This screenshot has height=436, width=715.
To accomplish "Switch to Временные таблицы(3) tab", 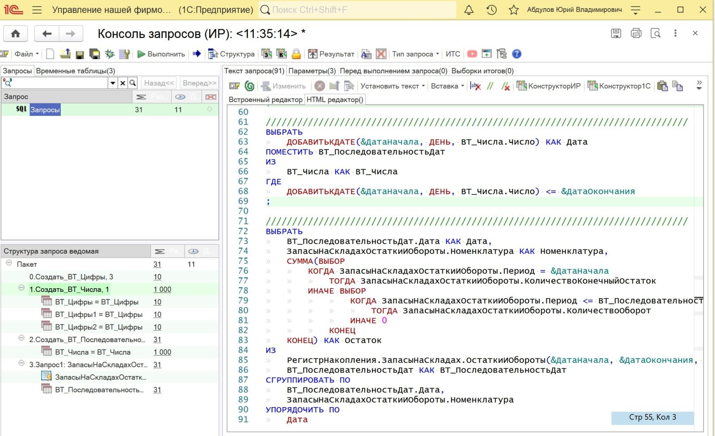I will [76, 71].
